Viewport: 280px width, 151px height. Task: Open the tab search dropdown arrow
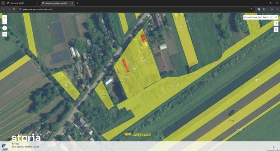pos(3,3)
